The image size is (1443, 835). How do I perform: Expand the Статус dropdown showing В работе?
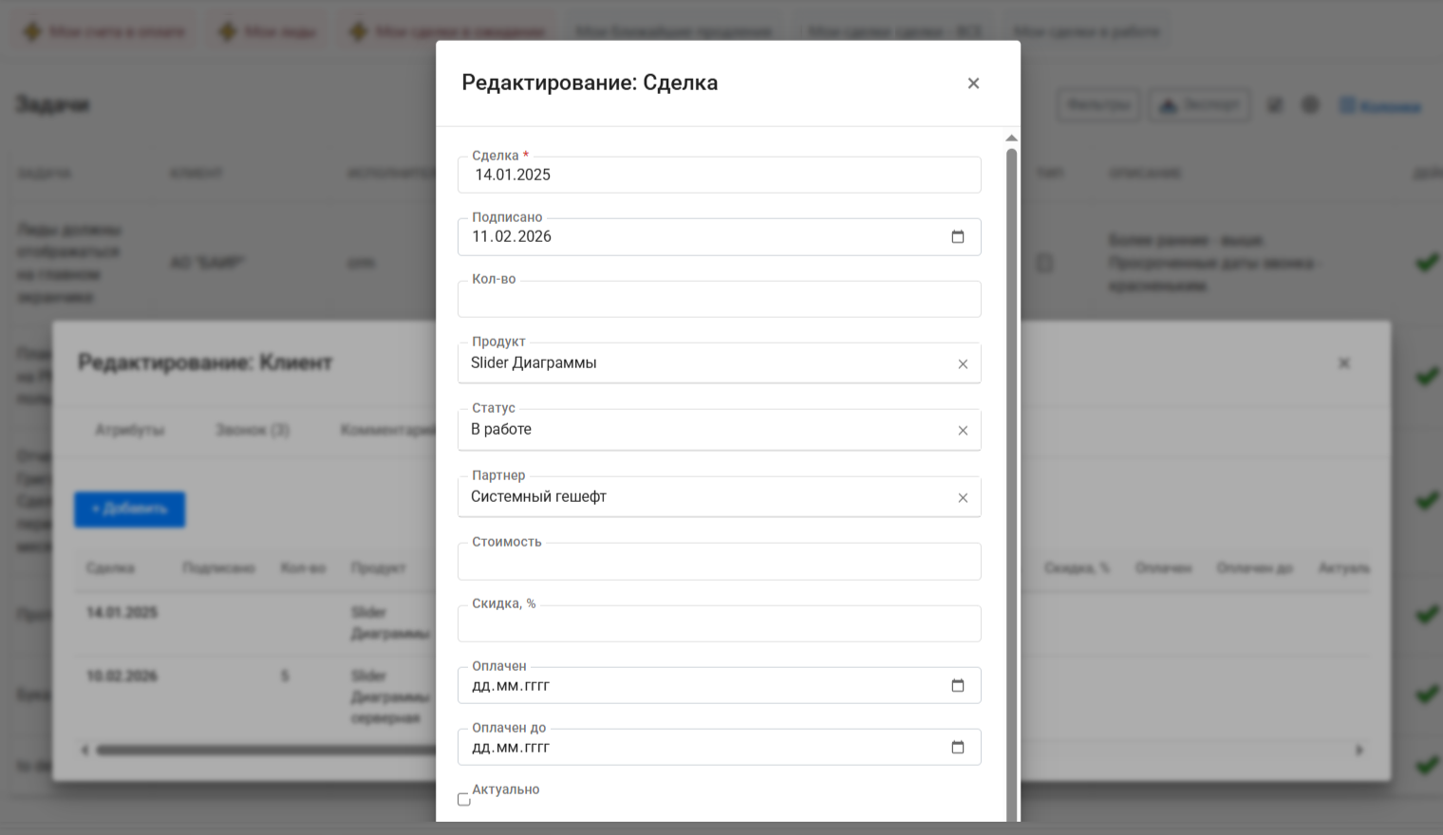(703, 430)
